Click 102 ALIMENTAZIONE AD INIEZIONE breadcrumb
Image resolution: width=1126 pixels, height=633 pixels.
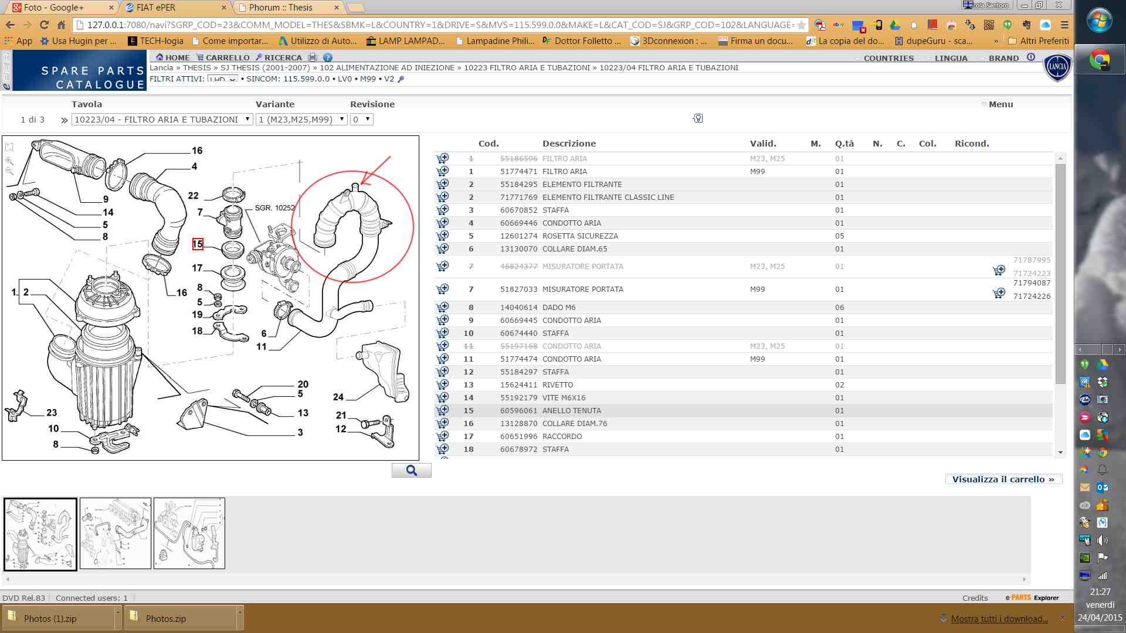tap(387, 68)
